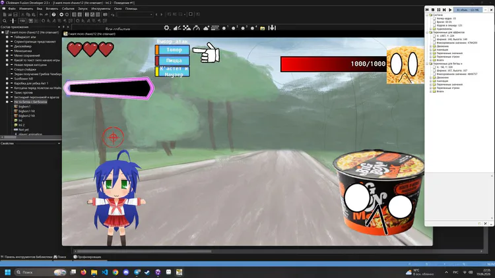Viewport: 495px width, 278px height.
Task: Expand the Аудиоканалы folder in debugger
Action: pos(430,29)
